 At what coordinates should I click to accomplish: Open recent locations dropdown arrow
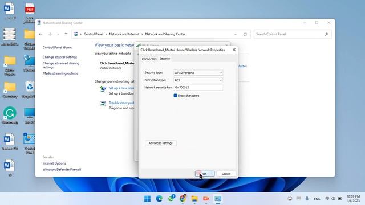[58, 34]
